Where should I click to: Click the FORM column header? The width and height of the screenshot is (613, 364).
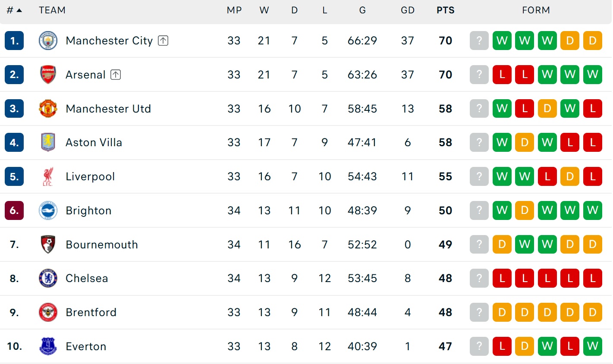coord(536,10)
